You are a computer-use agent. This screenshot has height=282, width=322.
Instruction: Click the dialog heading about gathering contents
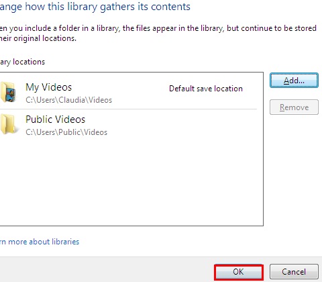[x=95, y=7]
